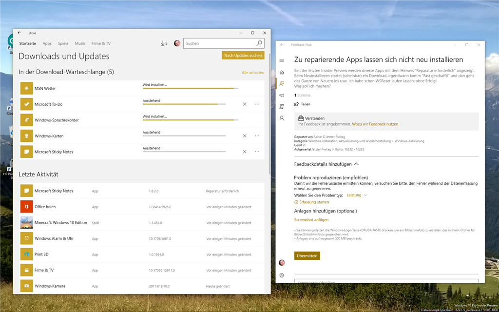
Task: Click Windows-Sprachrekorder installation progress bar
Action: [x=191, y=120]
